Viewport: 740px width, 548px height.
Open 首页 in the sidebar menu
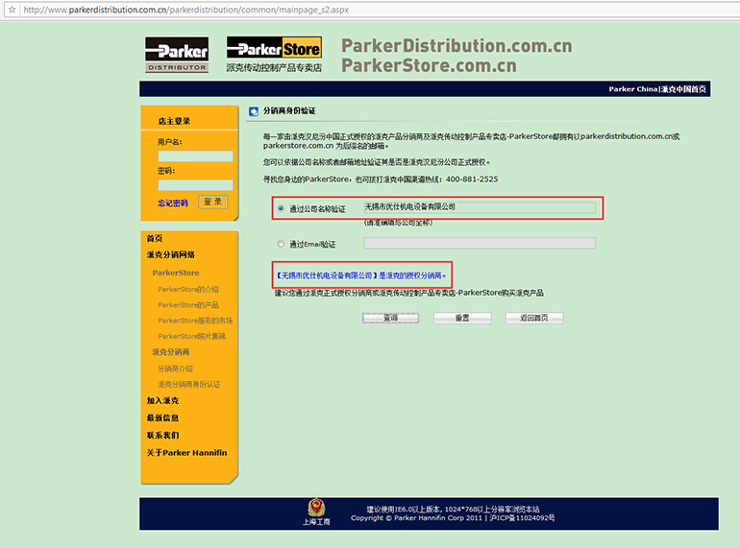tap(155, 238)
